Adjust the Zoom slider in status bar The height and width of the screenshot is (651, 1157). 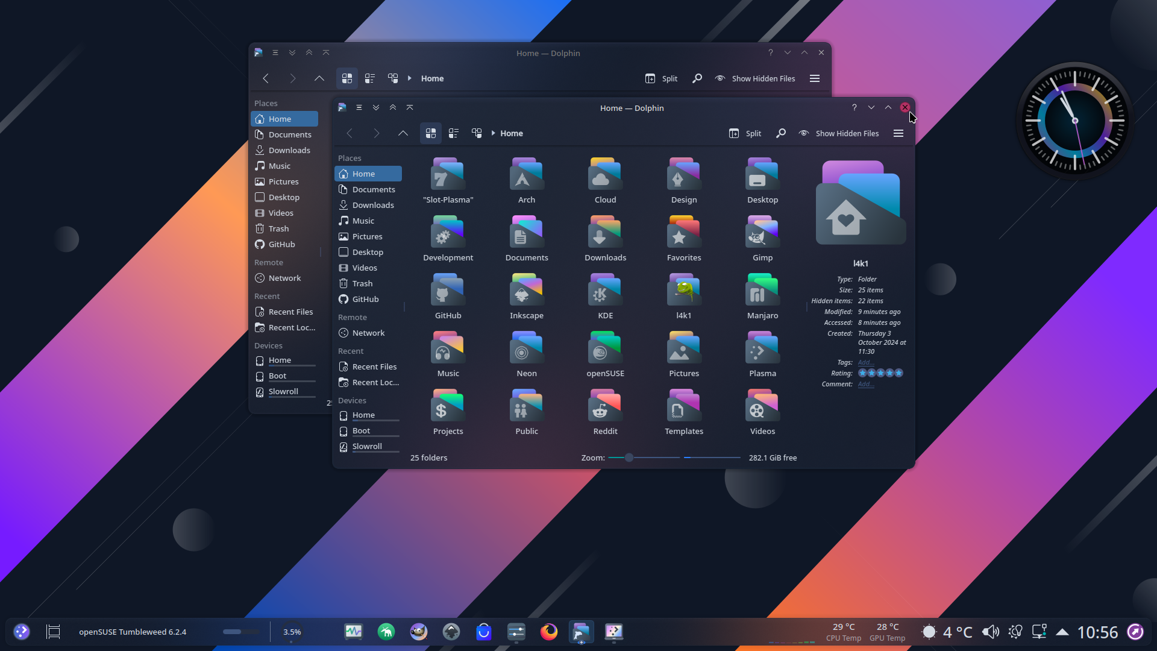tap(644, 458)
